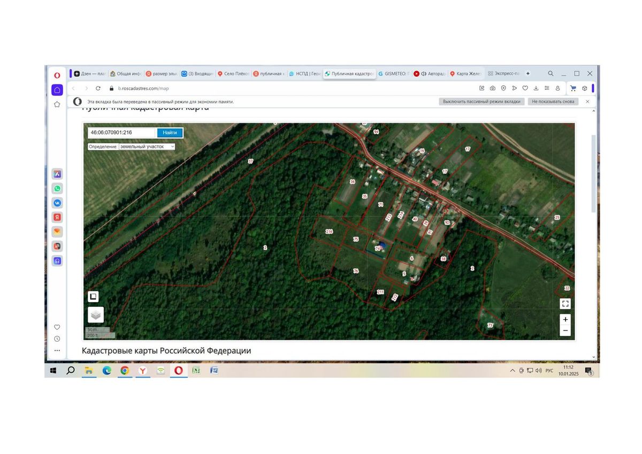Click the cadastral number search field
Image resolution: width=642 pixels, height=454 pixels.
(123, 132)
